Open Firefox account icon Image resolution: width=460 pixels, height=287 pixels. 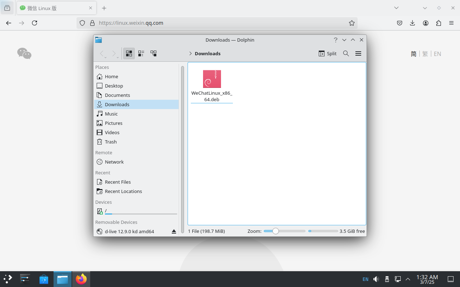[x=425, y=23]
